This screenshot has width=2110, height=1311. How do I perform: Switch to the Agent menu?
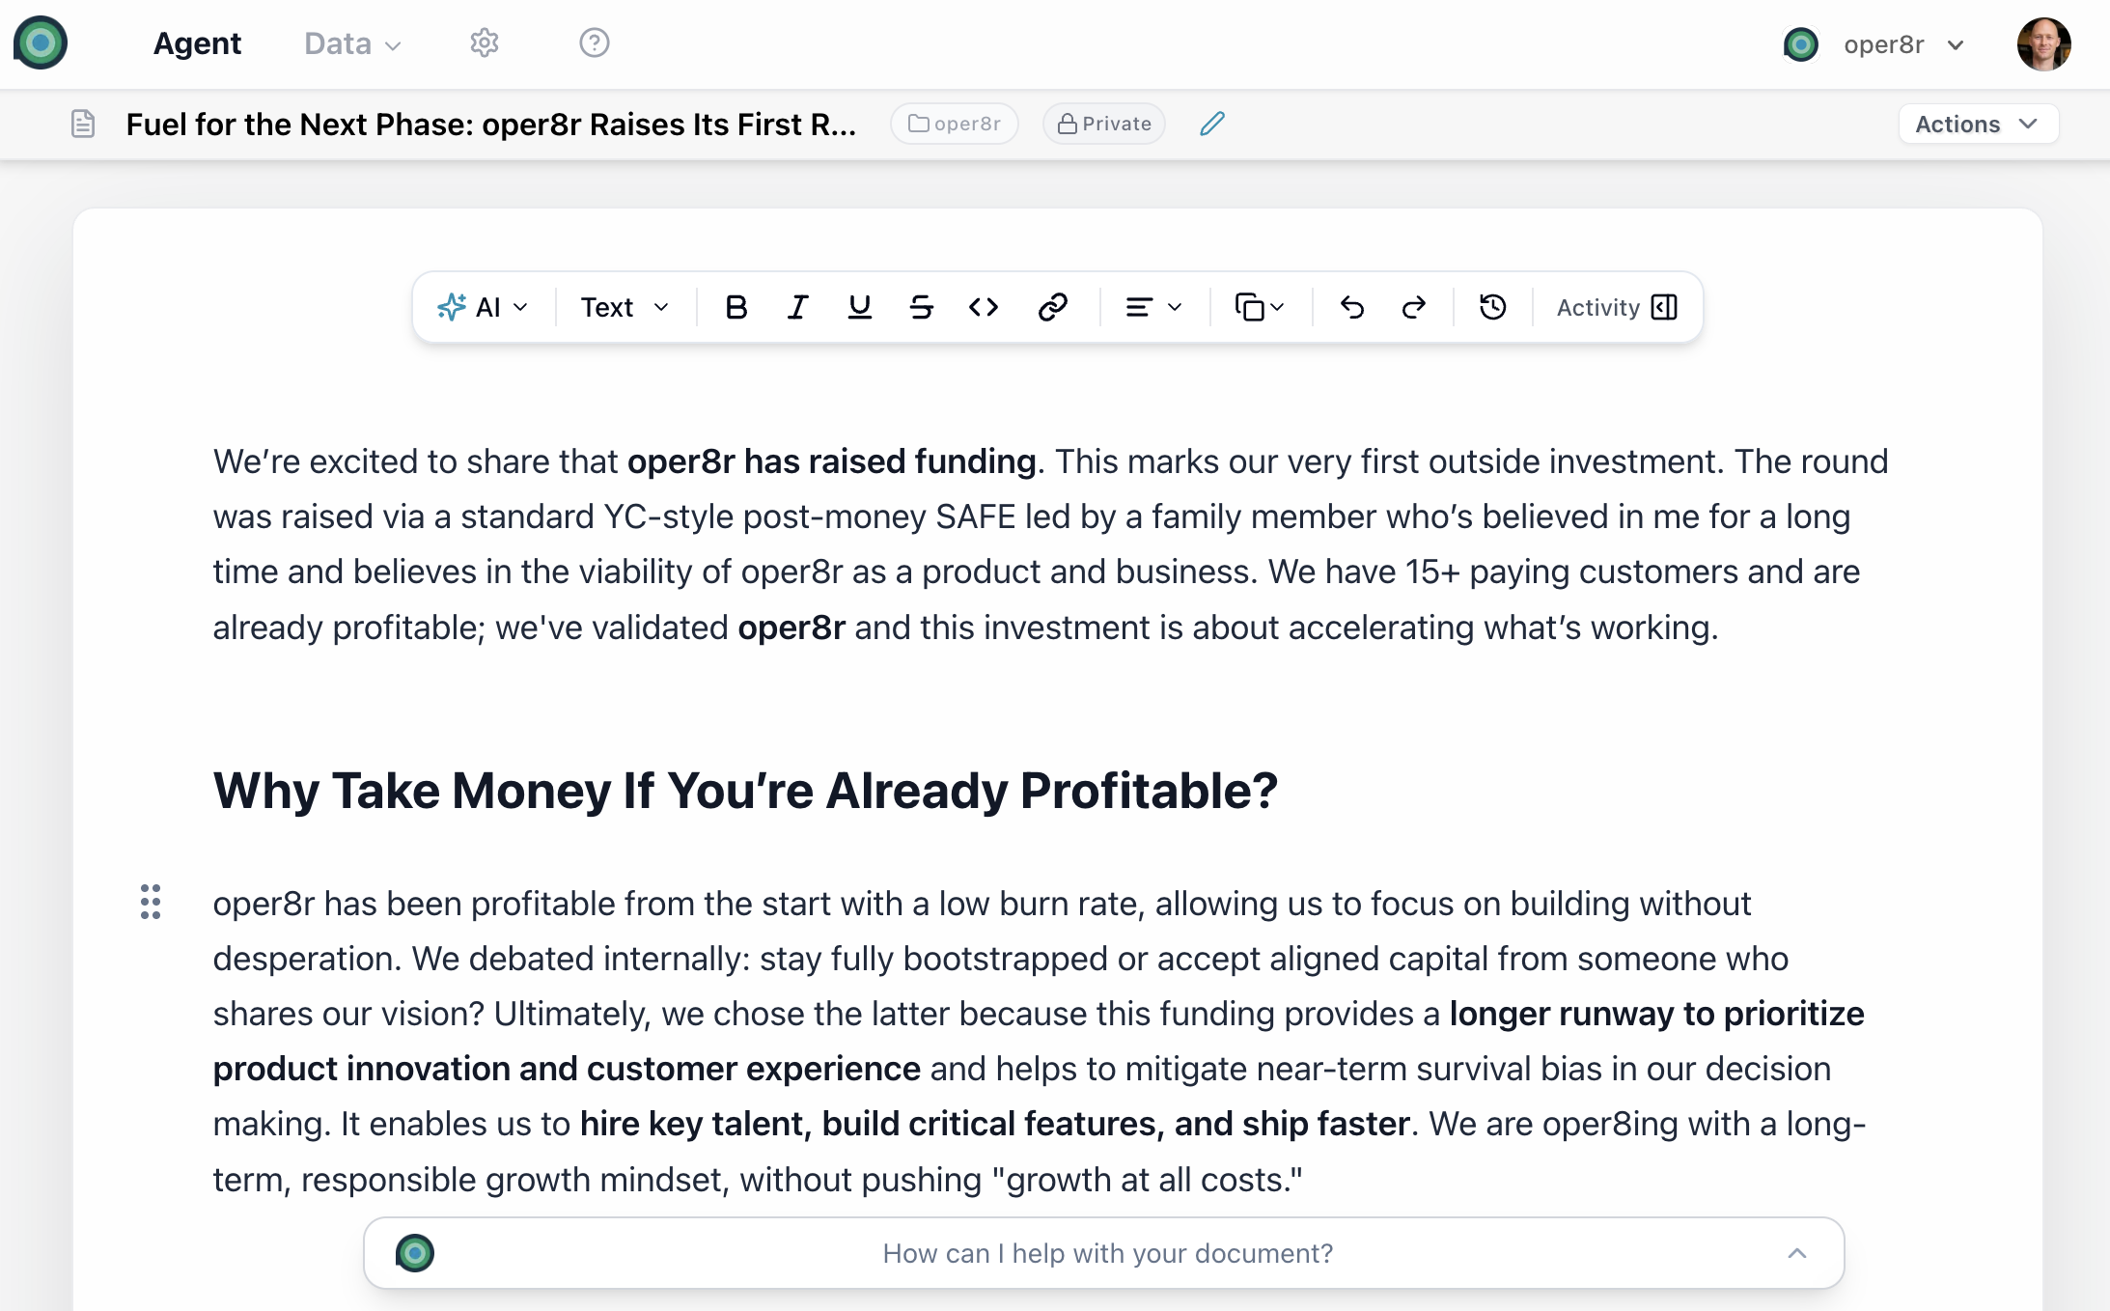coord(197,42)
